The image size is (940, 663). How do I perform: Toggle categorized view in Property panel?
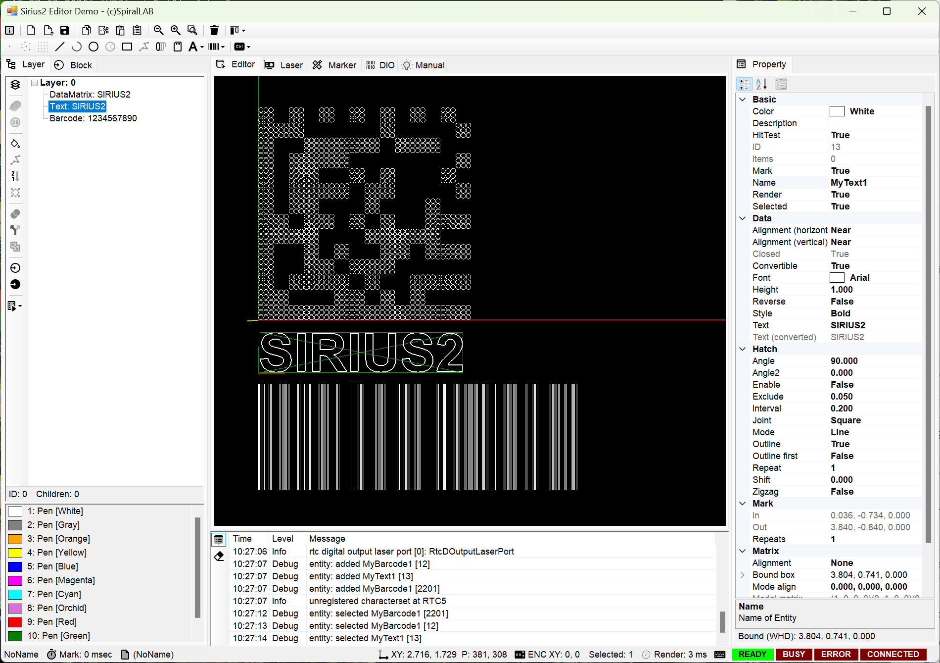(745, 84)
